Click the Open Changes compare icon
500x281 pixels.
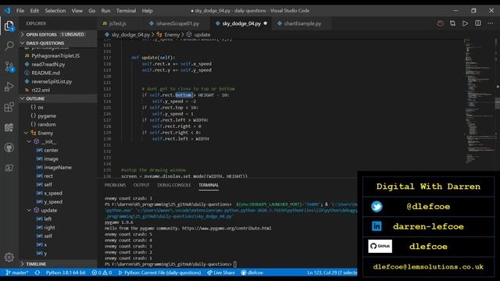[452, 23]
